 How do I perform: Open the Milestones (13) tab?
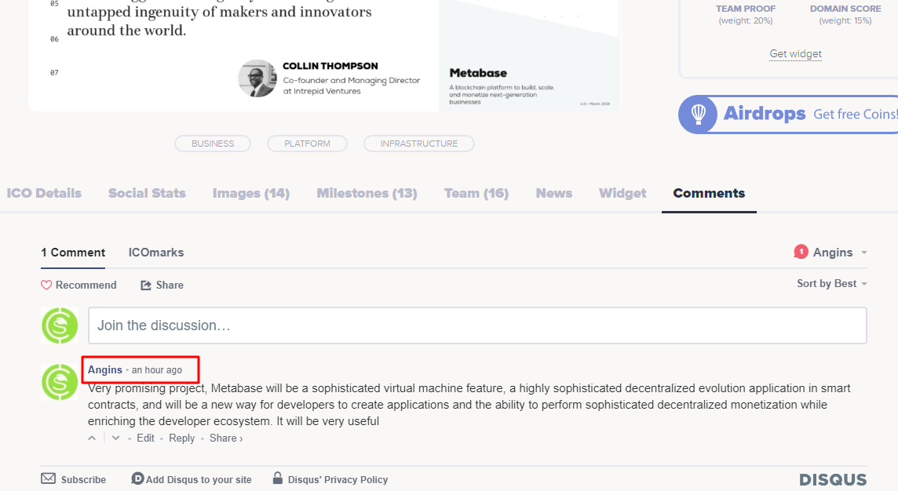tap(367, 194)
